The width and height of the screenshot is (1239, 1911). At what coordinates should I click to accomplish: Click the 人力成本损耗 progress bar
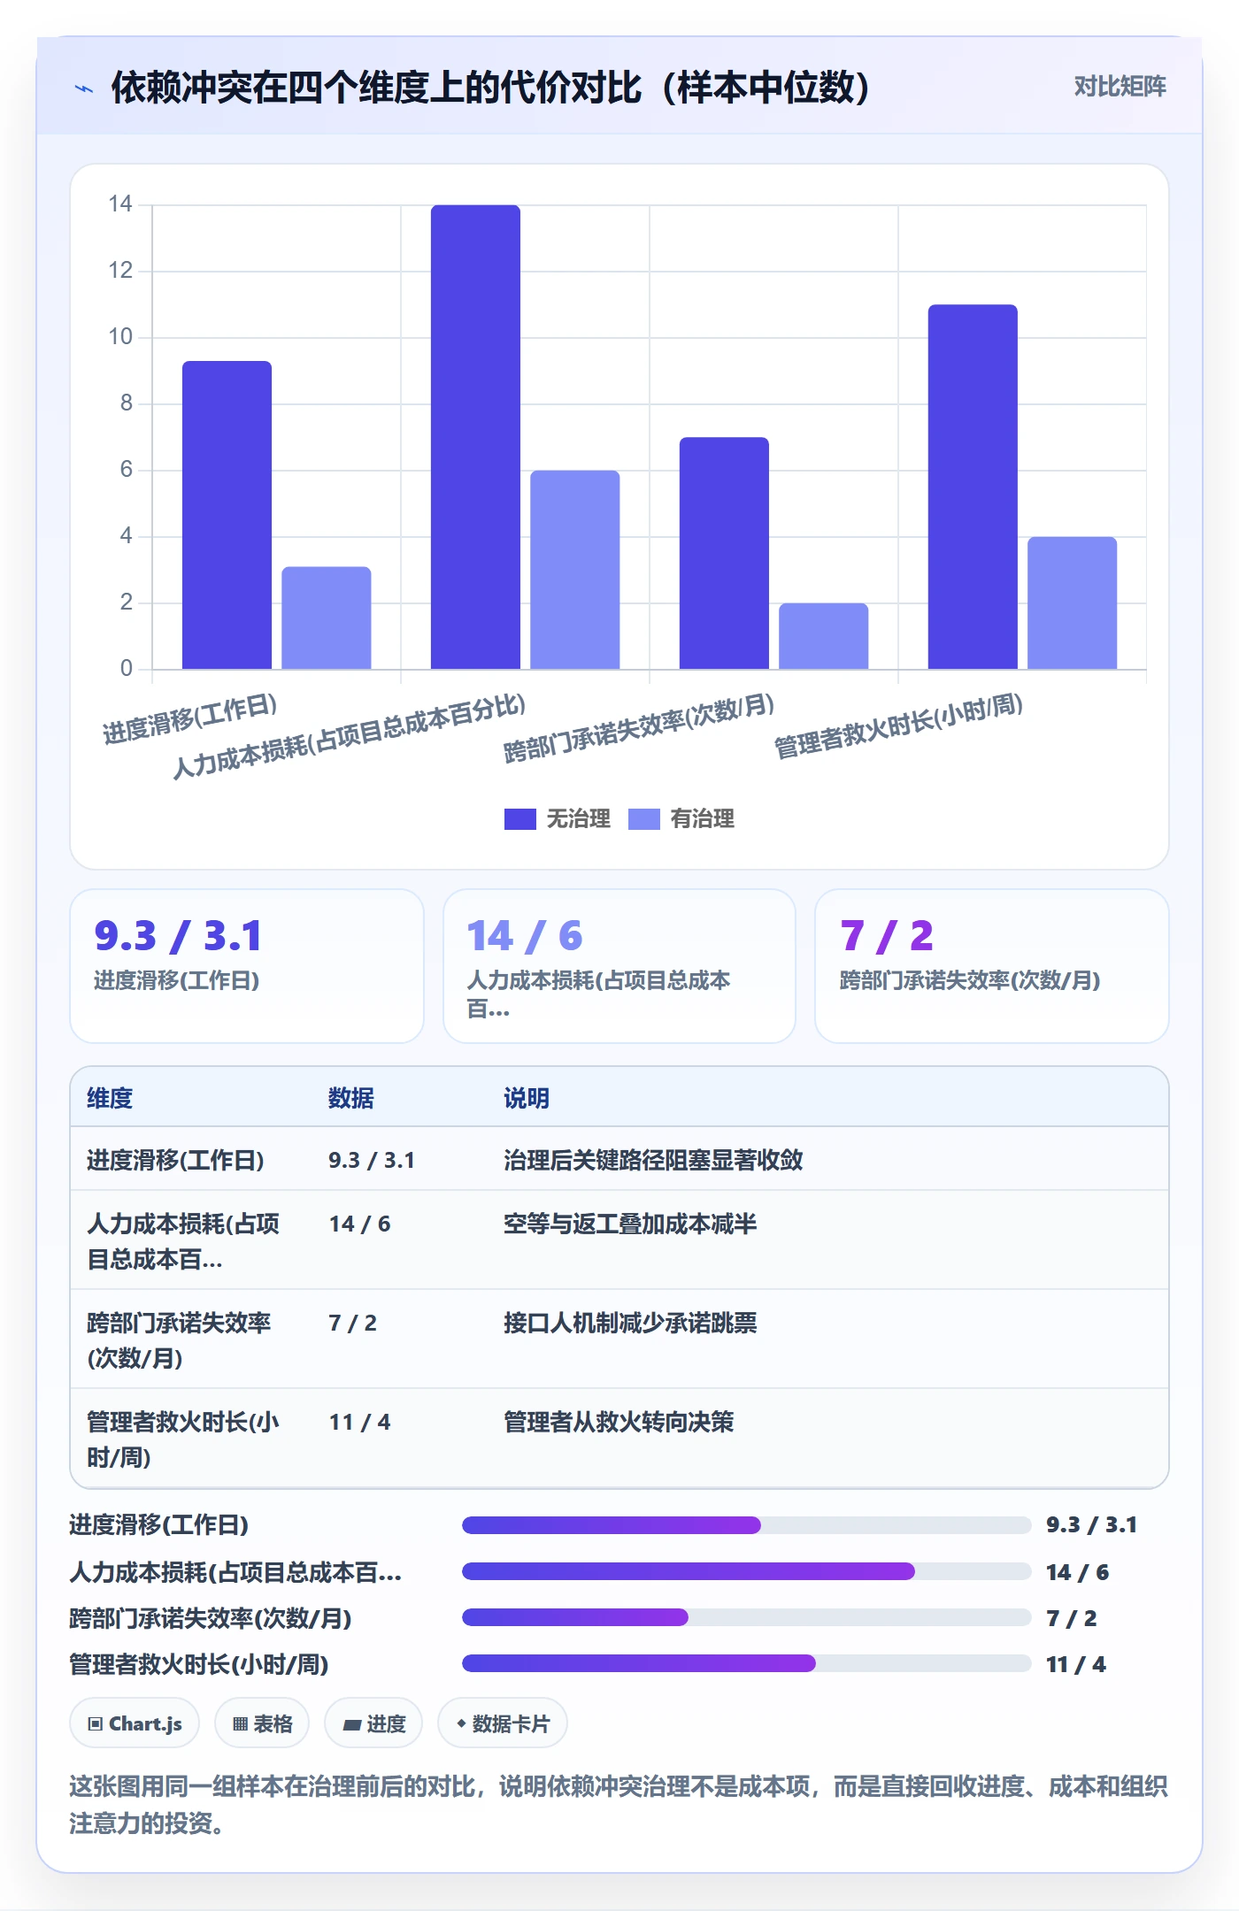(x=747, y=1571)
